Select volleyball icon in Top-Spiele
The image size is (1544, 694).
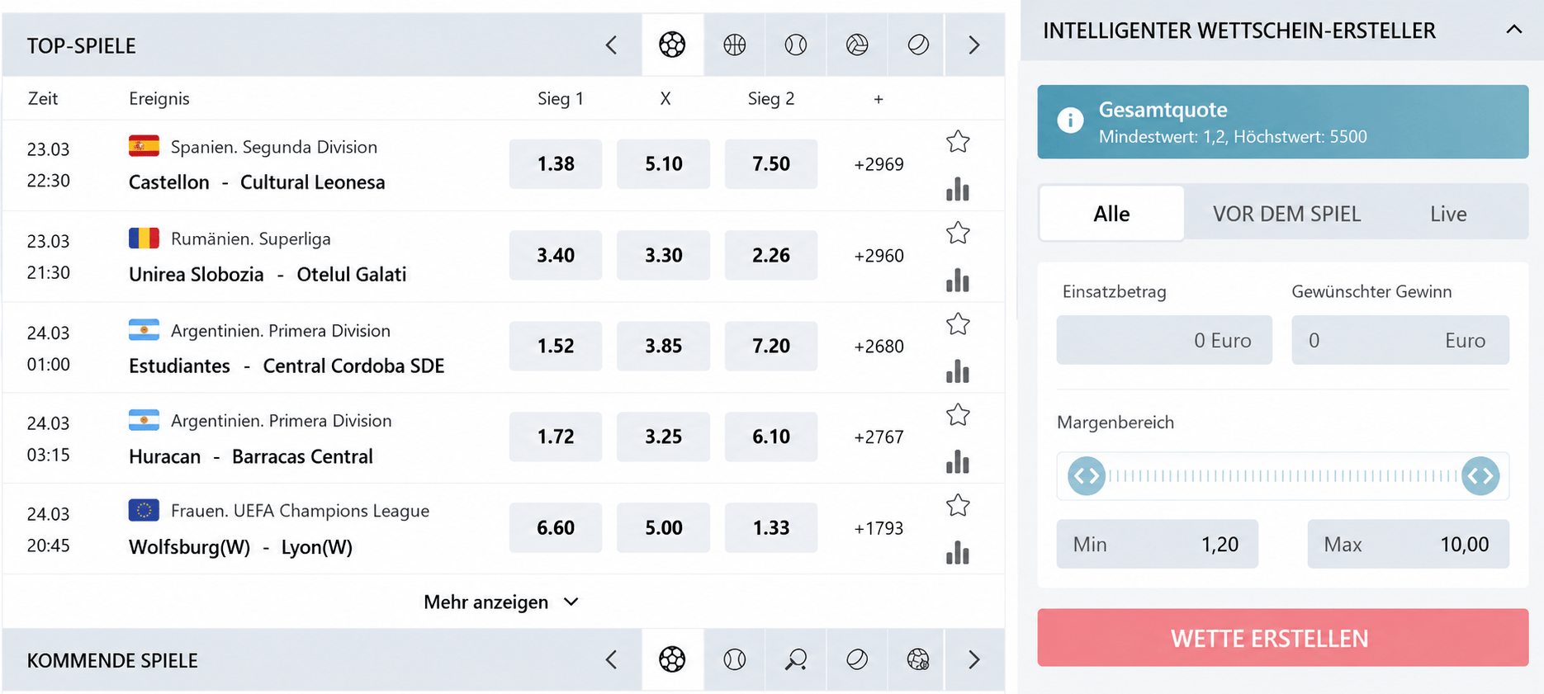[x=857, y=45]
